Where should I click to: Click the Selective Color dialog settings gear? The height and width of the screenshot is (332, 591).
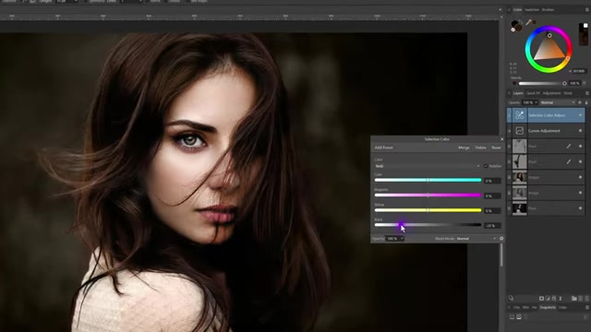501,238
